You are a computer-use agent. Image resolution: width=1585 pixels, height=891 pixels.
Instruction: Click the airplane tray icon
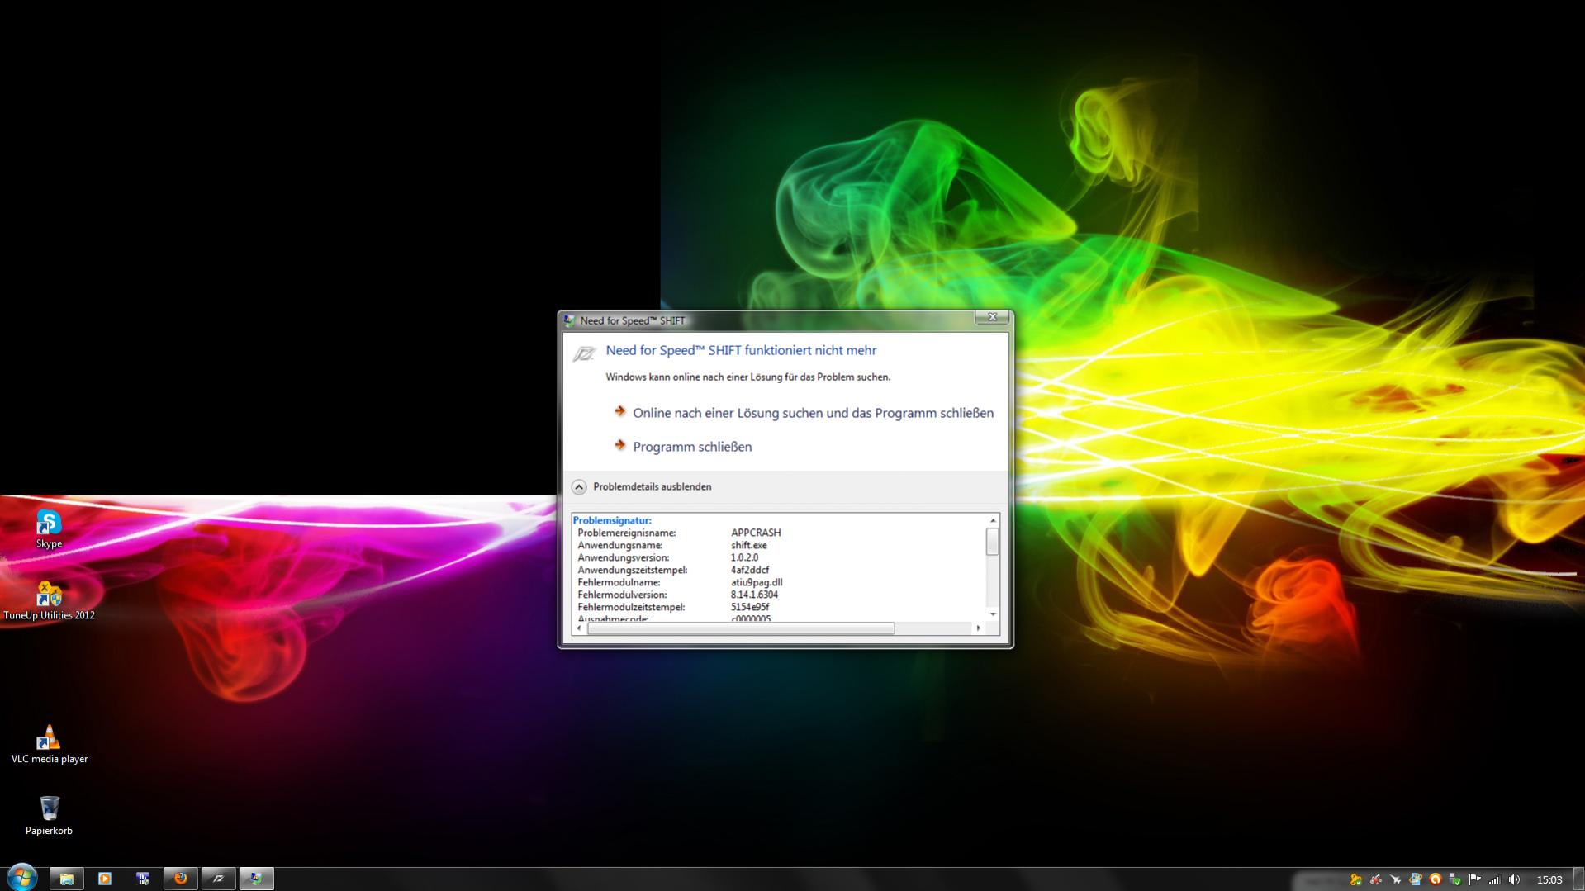click(1395, 879)
